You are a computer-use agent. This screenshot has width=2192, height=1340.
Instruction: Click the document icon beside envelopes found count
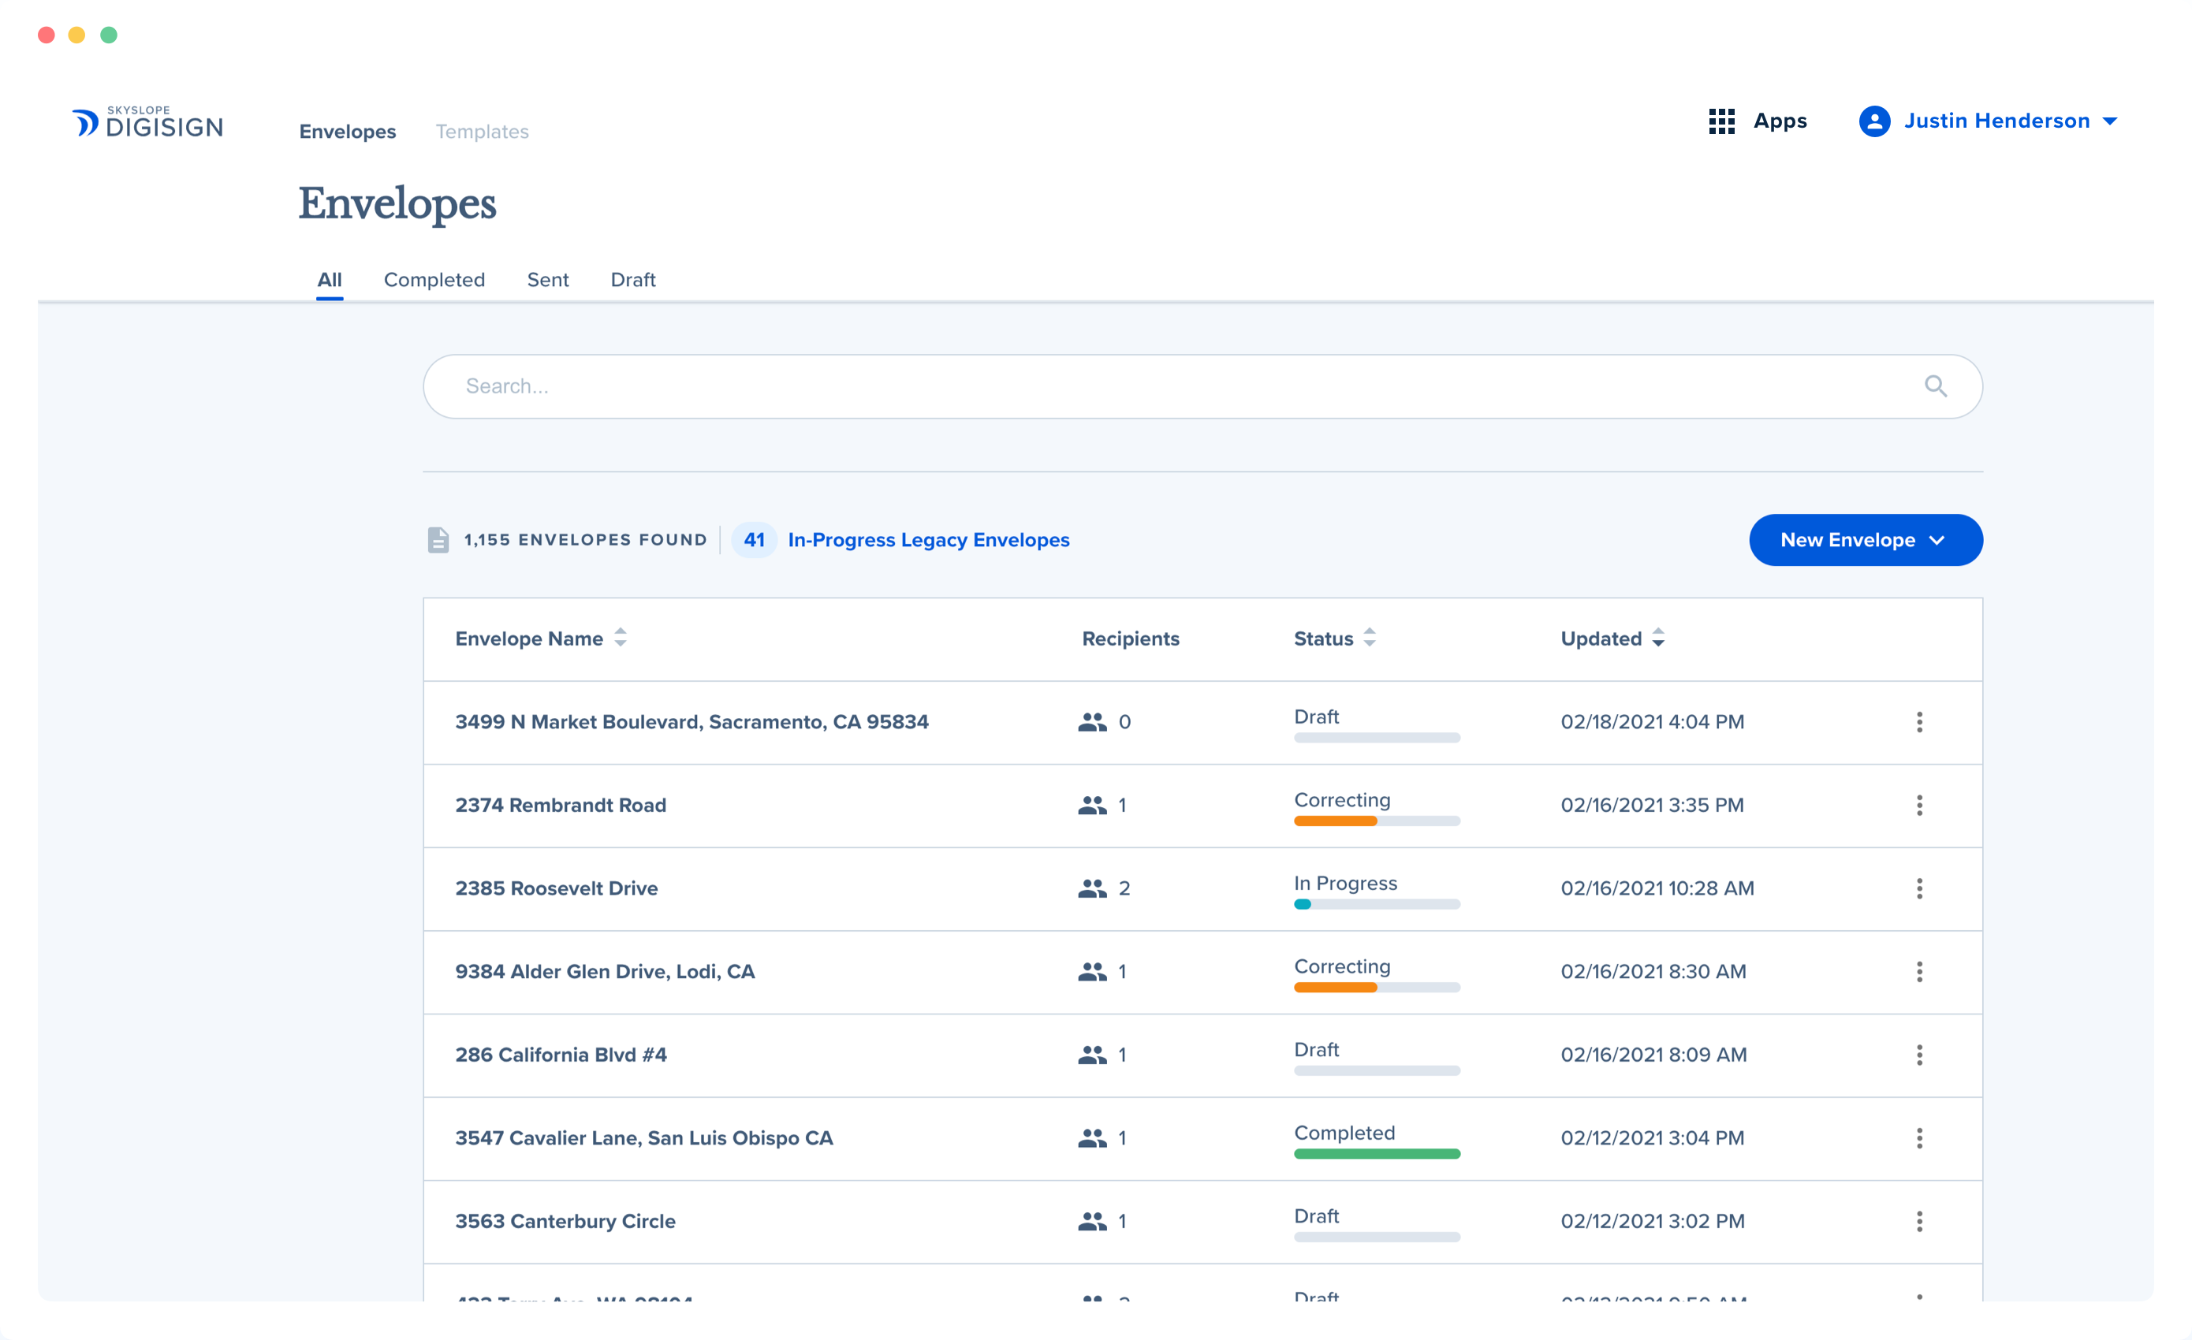point(438,539)
